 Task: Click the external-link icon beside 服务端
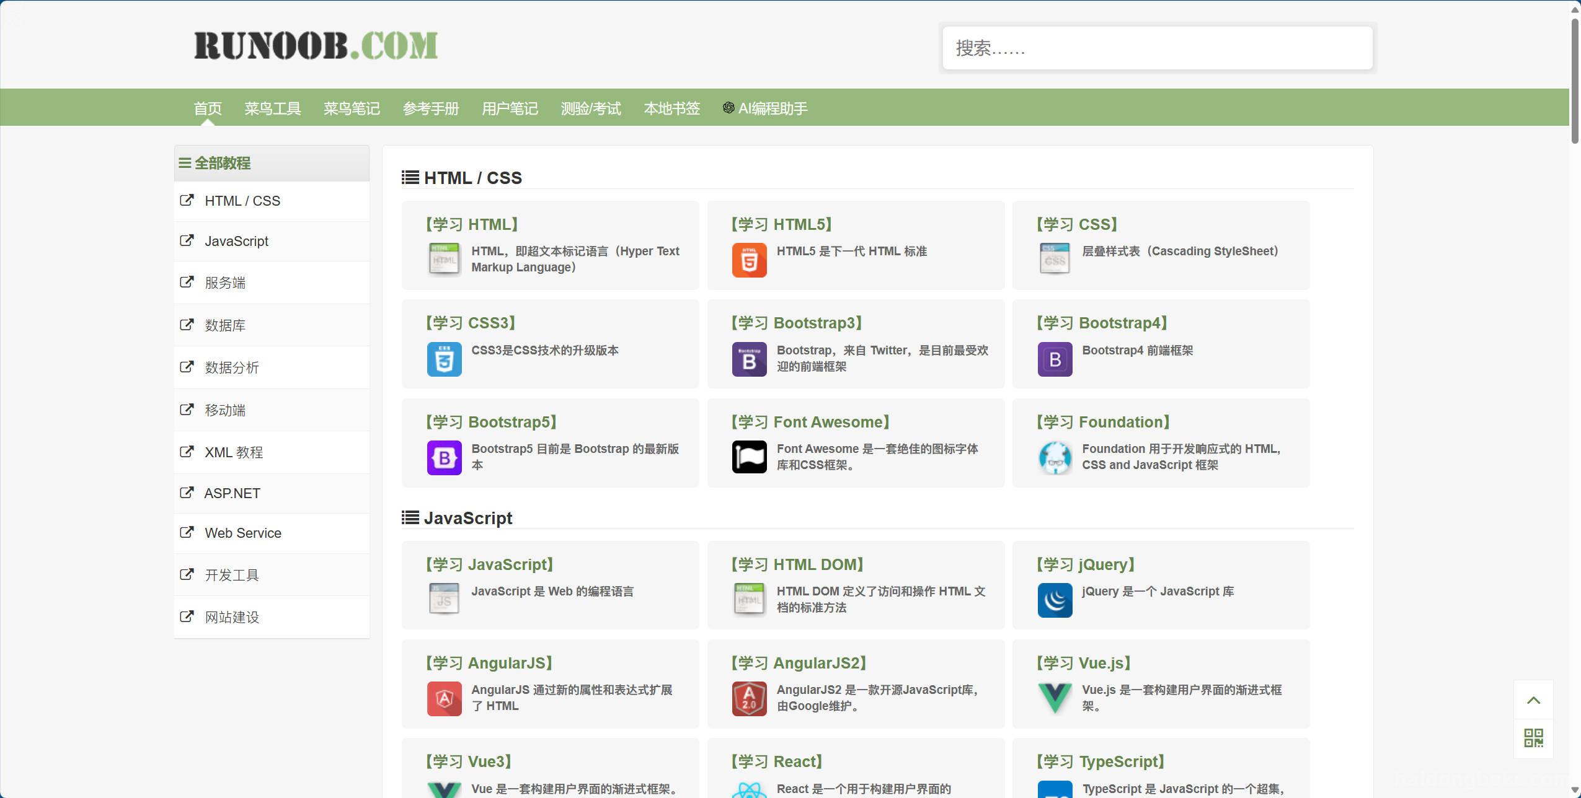[x=187, y=282]
